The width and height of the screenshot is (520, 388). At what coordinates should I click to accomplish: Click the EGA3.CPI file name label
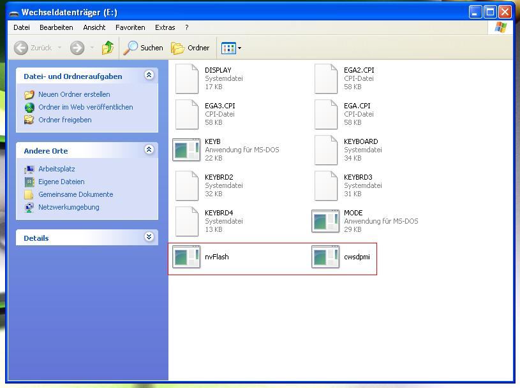point(220,106)
